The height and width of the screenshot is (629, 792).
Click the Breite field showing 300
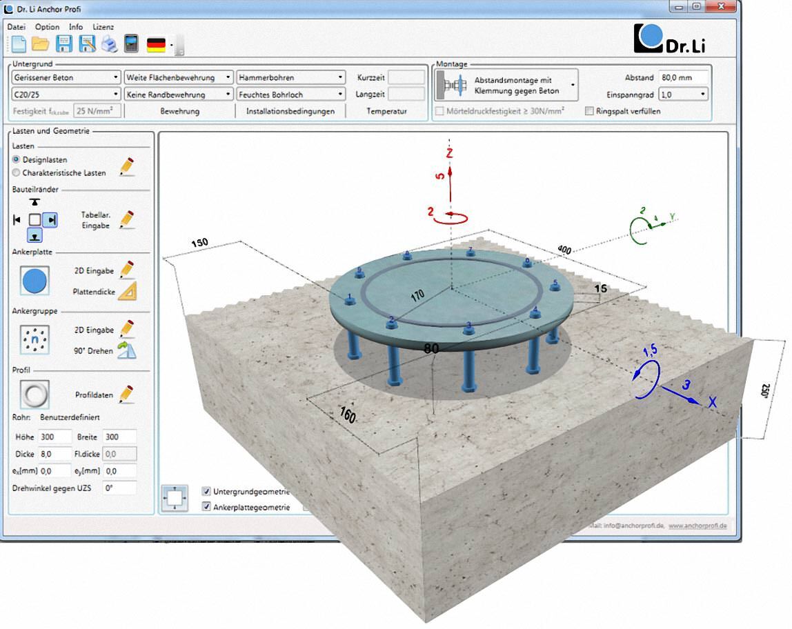tap(119, 437)
